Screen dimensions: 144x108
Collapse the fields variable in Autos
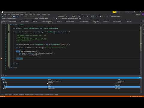2,82
